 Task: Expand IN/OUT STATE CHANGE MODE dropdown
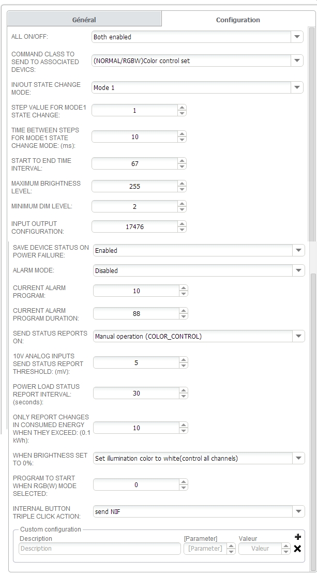click(297, 88)
